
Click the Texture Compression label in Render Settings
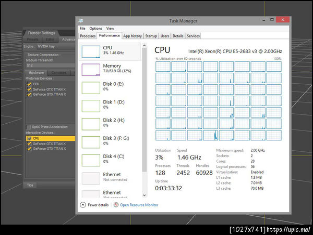point(43,55)
